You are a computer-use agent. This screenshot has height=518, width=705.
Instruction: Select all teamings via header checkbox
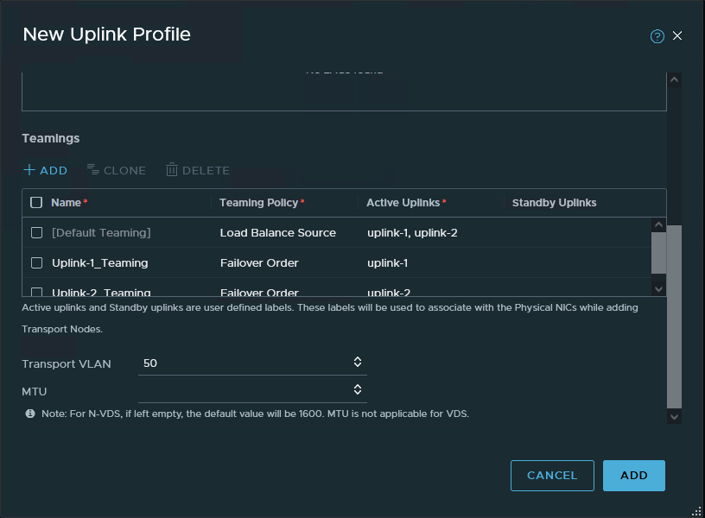(x=36, y=202)
